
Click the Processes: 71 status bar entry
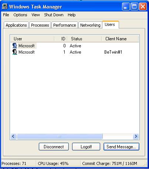[x=14, y=163]
